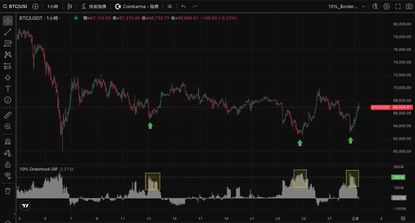The height and width of the screenshot is (223, 415).
Task: Toggle hide all drawings eye icon
Action: pyautogui.click(x=8, y=175)
